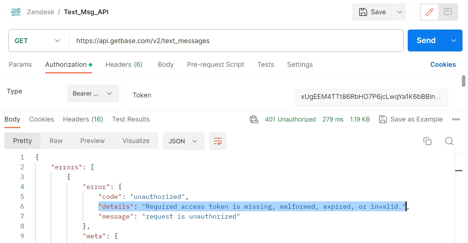Click the Text_Msg_API request name
This screenshot has height=243, width=468.
point(86,12)
